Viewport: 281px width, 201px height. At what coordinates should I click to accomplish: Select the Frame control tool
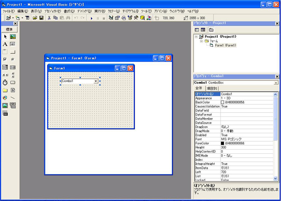pos(5,52)
